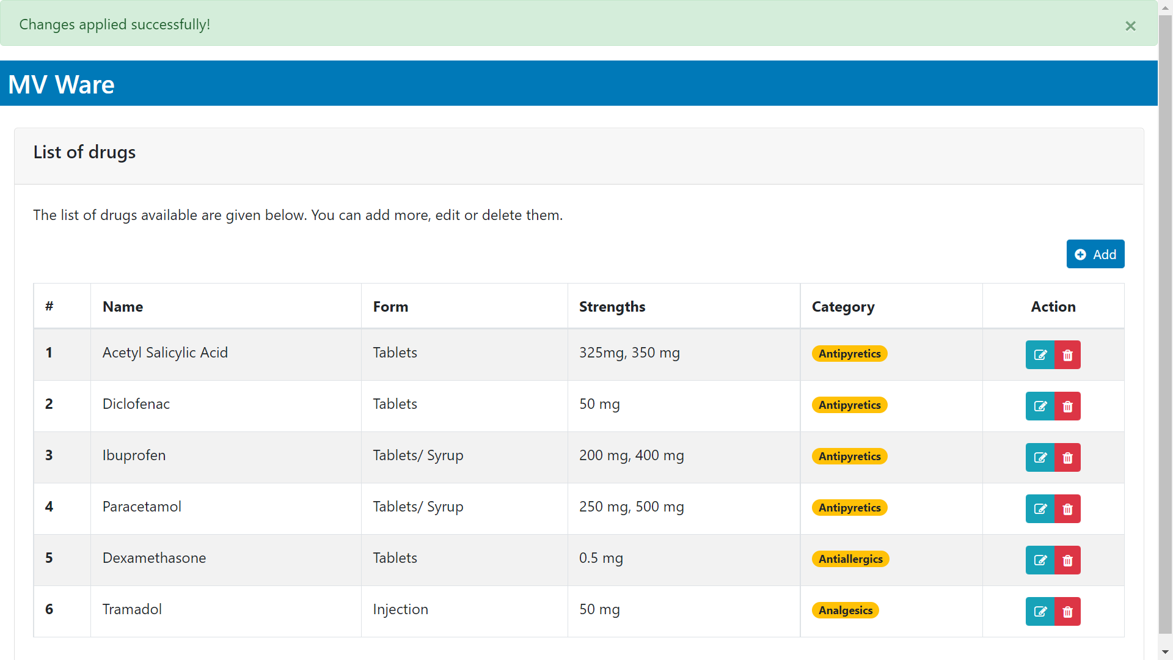Viewport: 1173px width, 660px height.
Task: Edit the Paracetamol entry
Action: point(1040,509)
